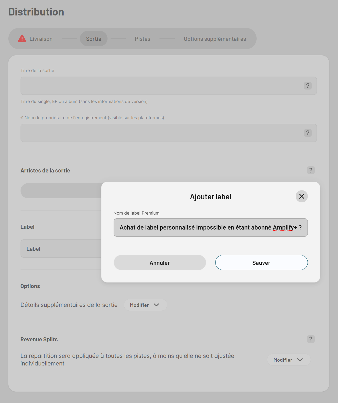Click the Nom de label Premium field
Viewport: 338px width, 403px height.
pos(210,227)
